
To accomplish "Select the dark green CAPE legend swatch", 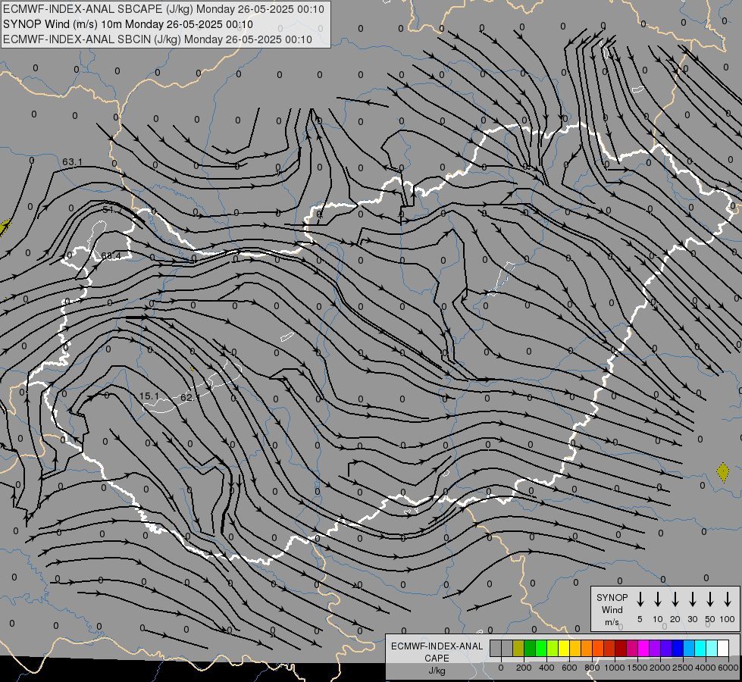I will 530,648.
